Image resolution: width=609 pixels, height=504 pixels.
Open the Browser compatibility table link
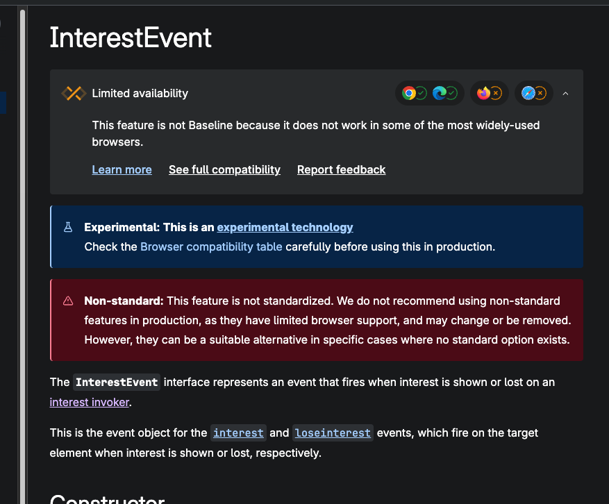(211, 246)
